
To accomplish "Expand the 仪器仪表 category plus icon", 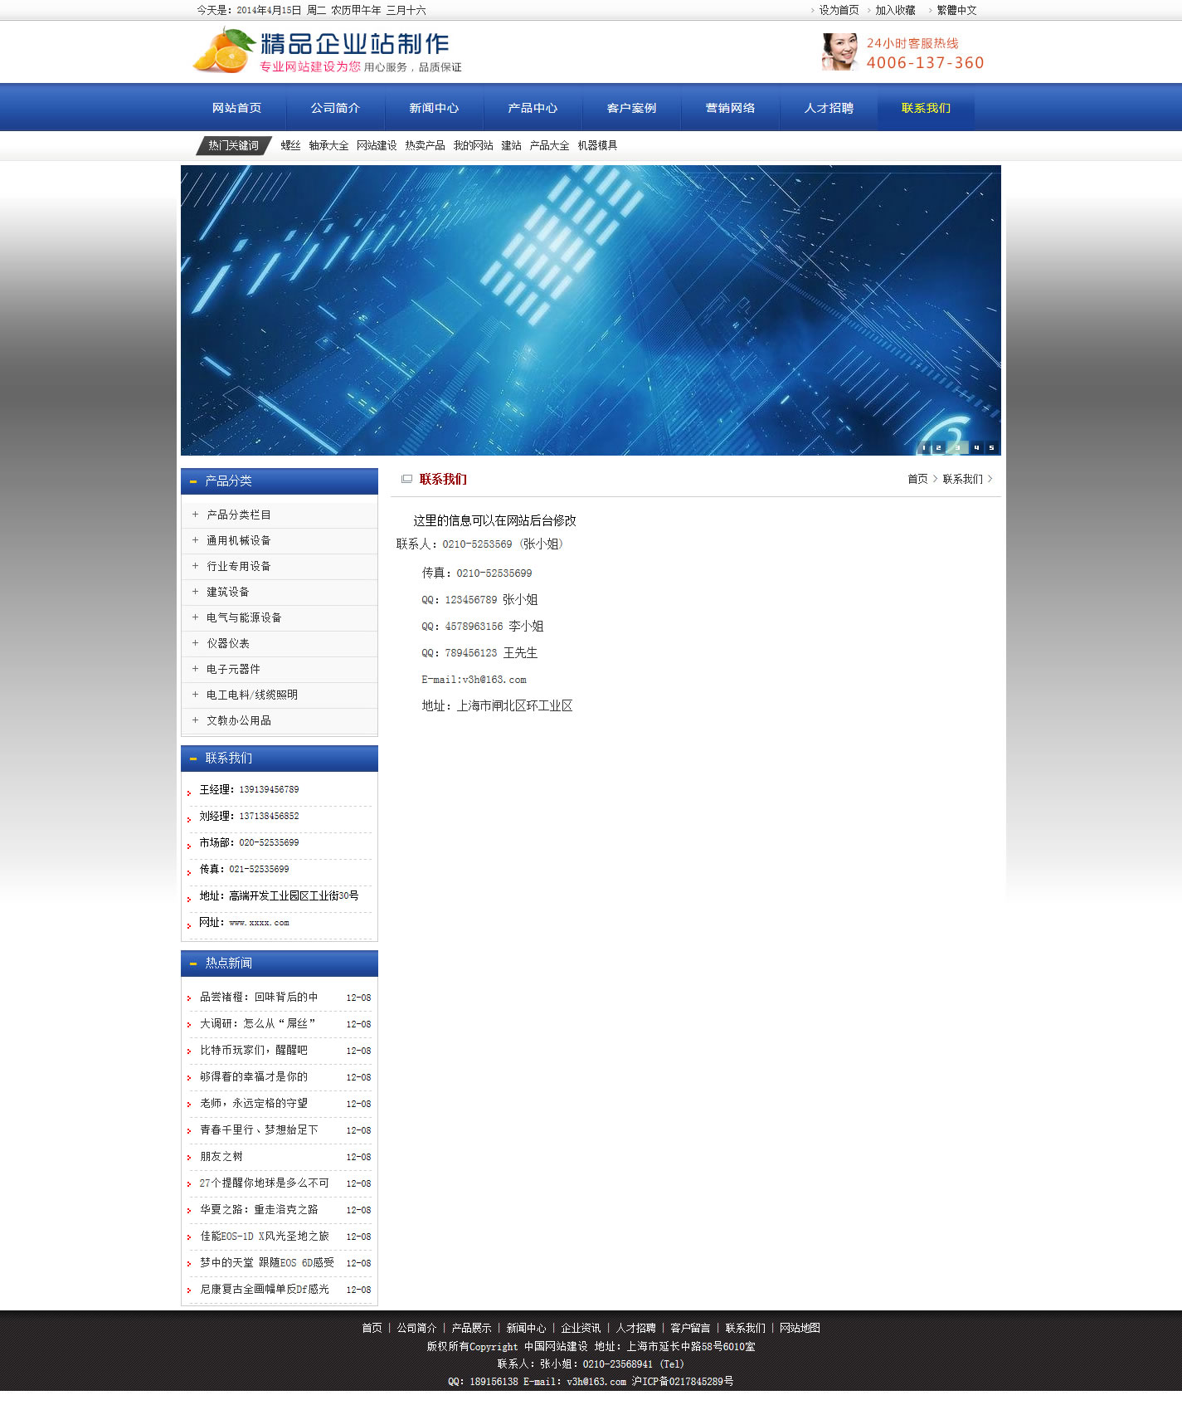I will [x=195, y=643].
